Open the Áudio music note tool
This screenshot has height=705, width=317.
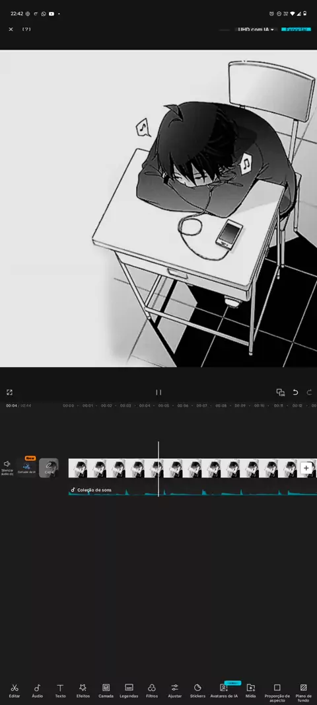coord(37,690)
